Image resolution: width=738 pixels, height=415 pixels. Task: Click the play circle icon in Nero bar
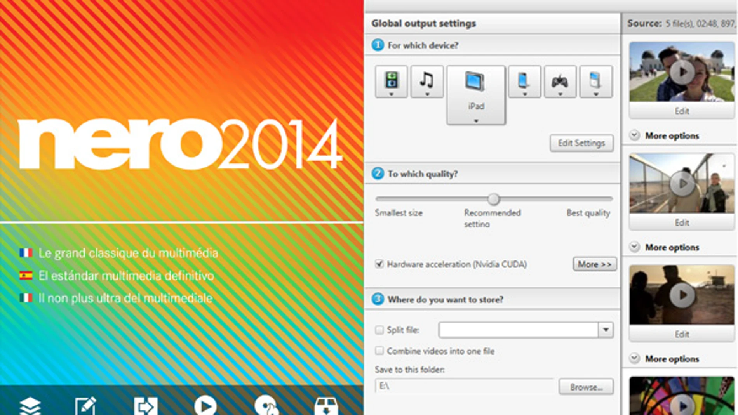[x=205, y=405]
